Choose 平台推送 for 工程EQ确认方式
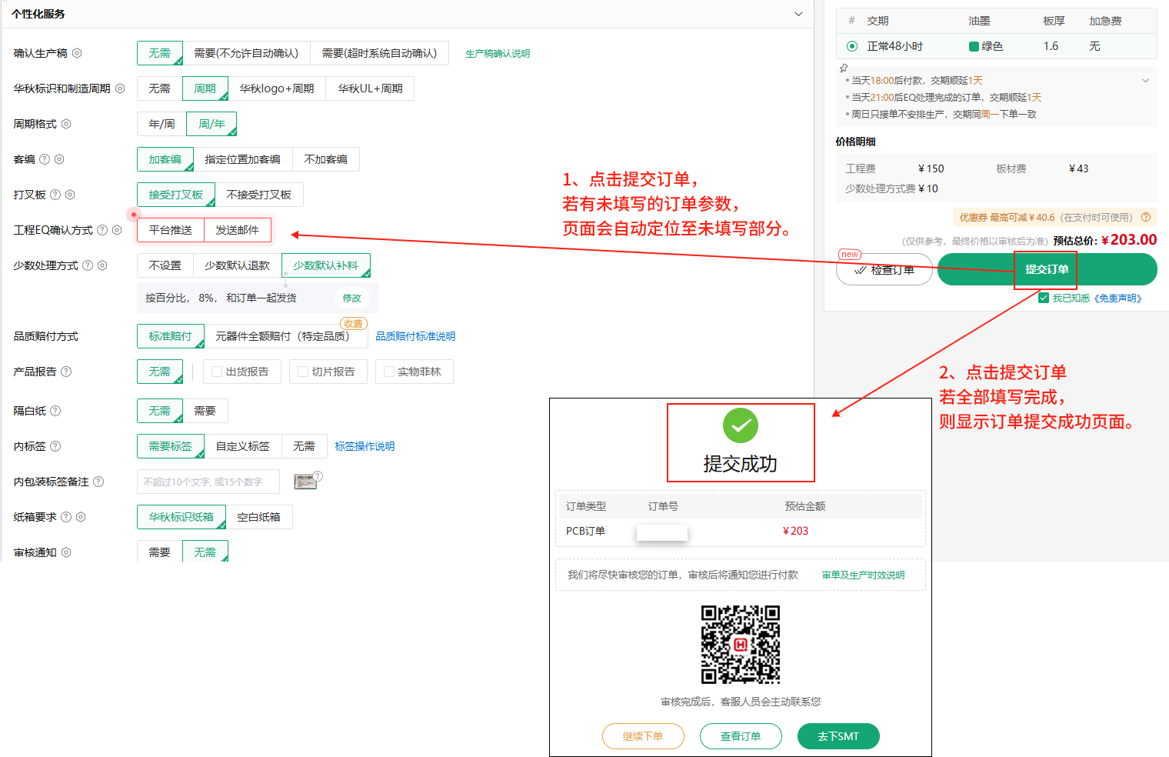The width and height of the screenshot is (1169, 757). pos(171,230)
